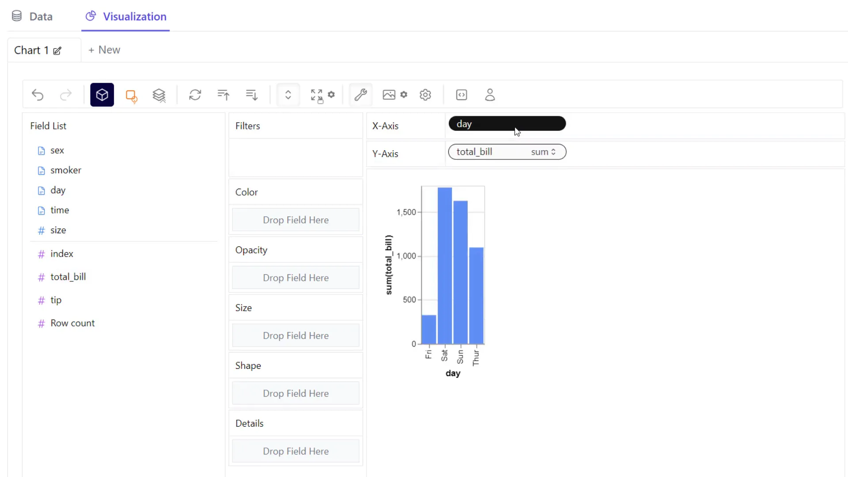This screenshot has height=477, width=848.
Task: Rename Chart 1 using the edit pencil
Action: [x=58, y=51]
